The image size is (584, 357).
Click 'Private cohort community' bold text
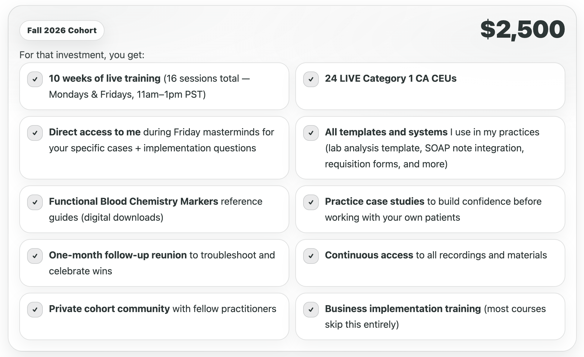(109, 309)
